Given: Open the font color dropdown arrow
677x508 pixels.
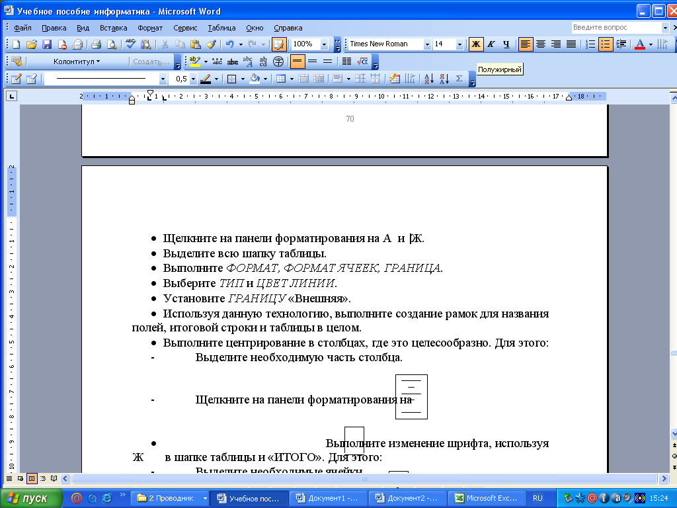Looking at the screenshot, I should (651, 44).
